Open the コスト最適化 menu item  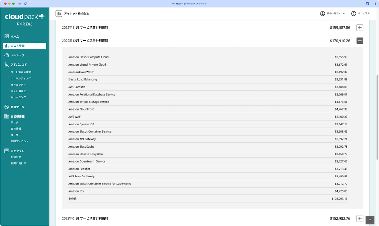click(x=18, y=91)
